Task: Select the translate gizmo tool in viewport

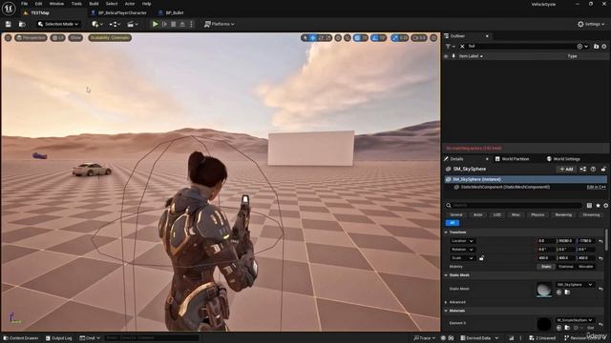Action: (312, 38)
